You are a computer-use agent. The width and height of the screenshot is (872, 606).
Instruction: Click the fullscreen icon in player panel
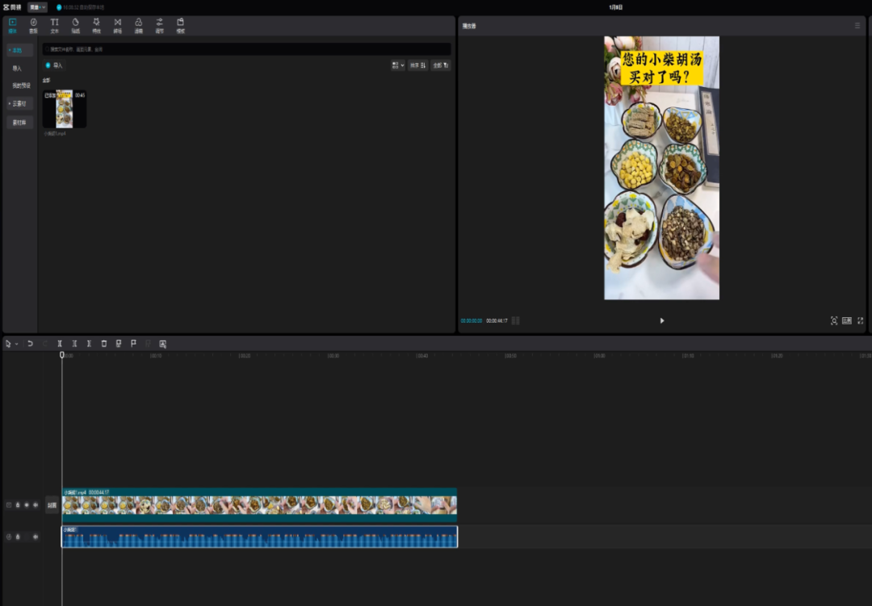tap(860, 320)
